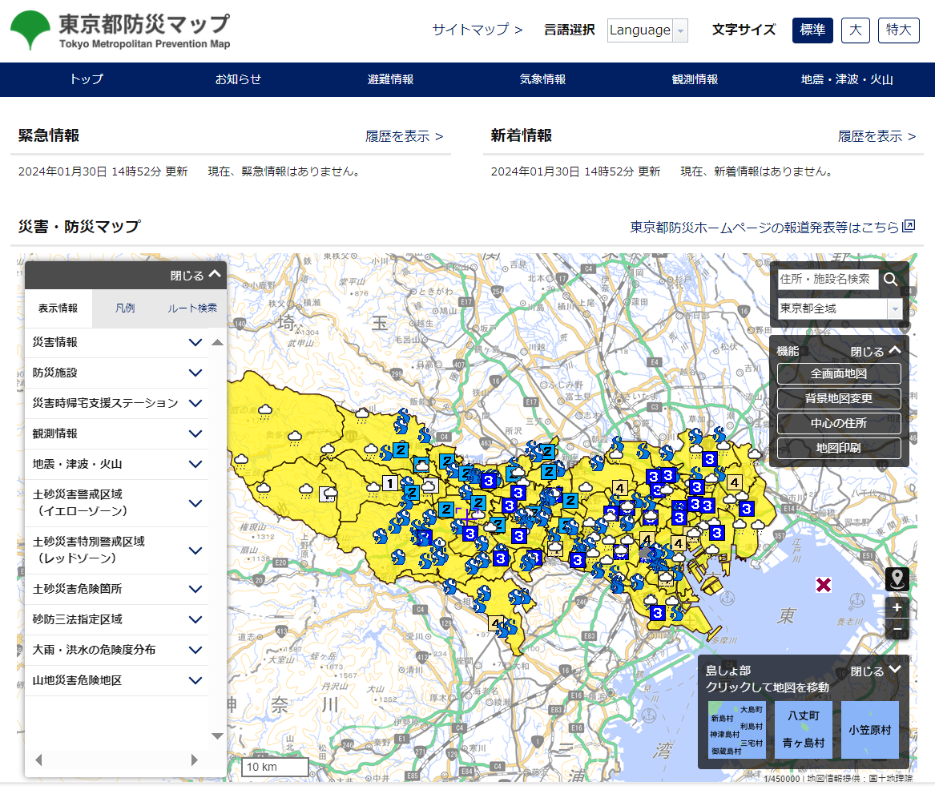Open the 気象情報 menu
The image size is (935, 786).
(542, 79)
